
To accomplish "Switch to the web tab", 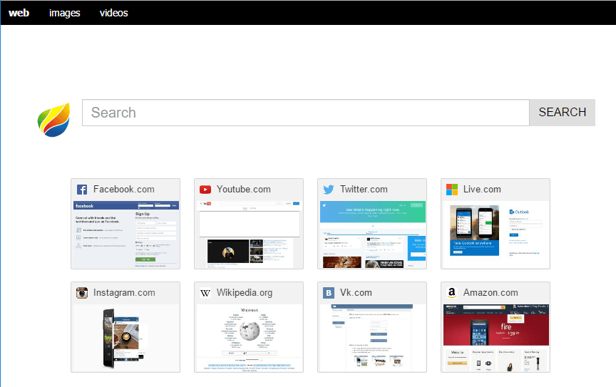I will click(x=19, y=13).
